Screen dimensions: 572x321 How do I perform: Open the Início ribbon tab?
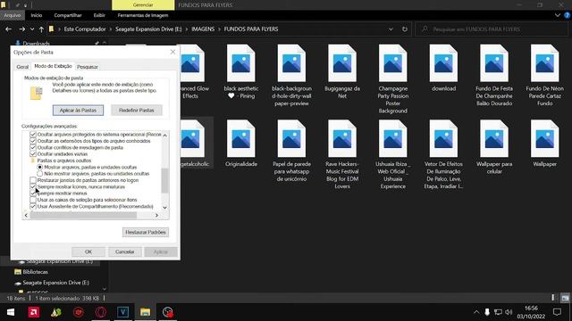tap(37, 15)
